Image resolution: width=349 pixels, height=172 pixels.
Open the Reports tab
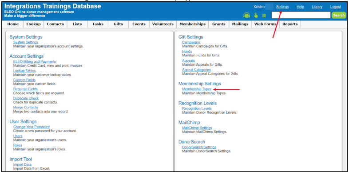pyautogui.click(x=290, y=24)
